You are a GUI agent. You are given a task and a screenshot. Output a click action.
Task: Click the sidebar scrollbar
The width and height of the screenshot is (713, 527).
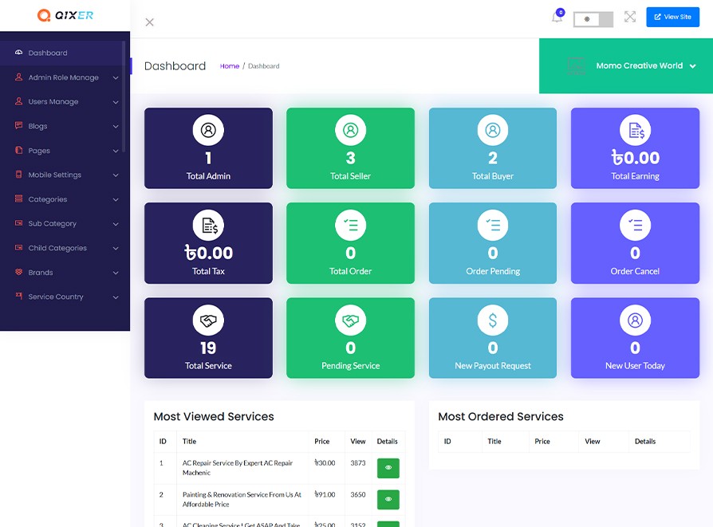tap(124, 96)
